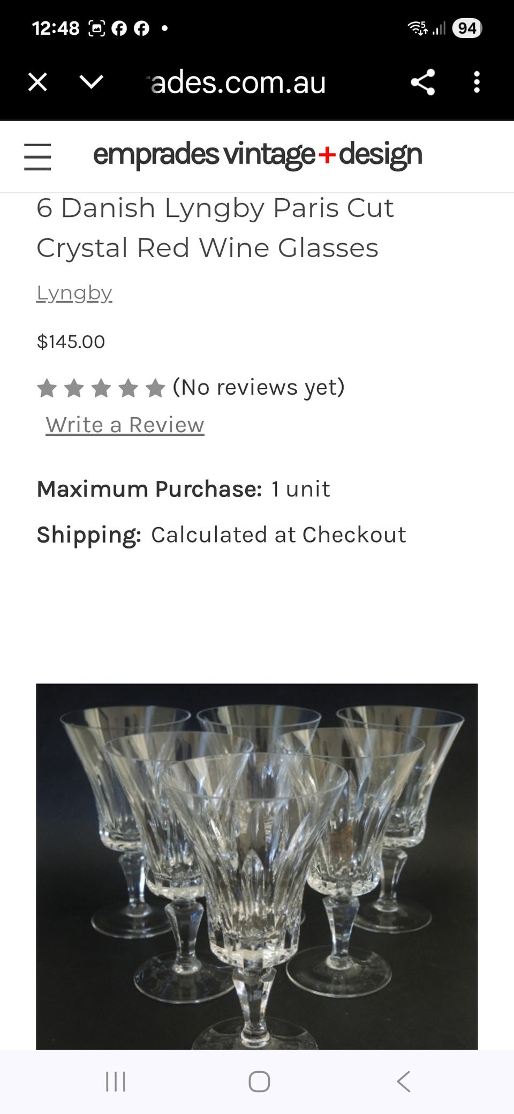Tap the share icon
Screen dimensions: 514x1114
(x=422, y=82)
